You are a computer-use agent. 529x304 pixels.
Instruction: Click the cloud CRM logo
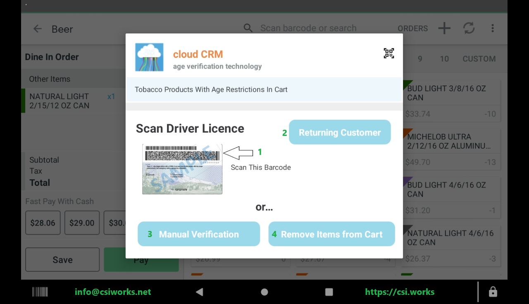click(x=149, y=57)
